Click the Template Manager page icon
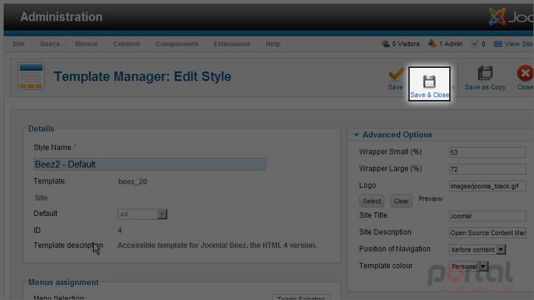This screenshot has height=300, width=534. point(31,76)
